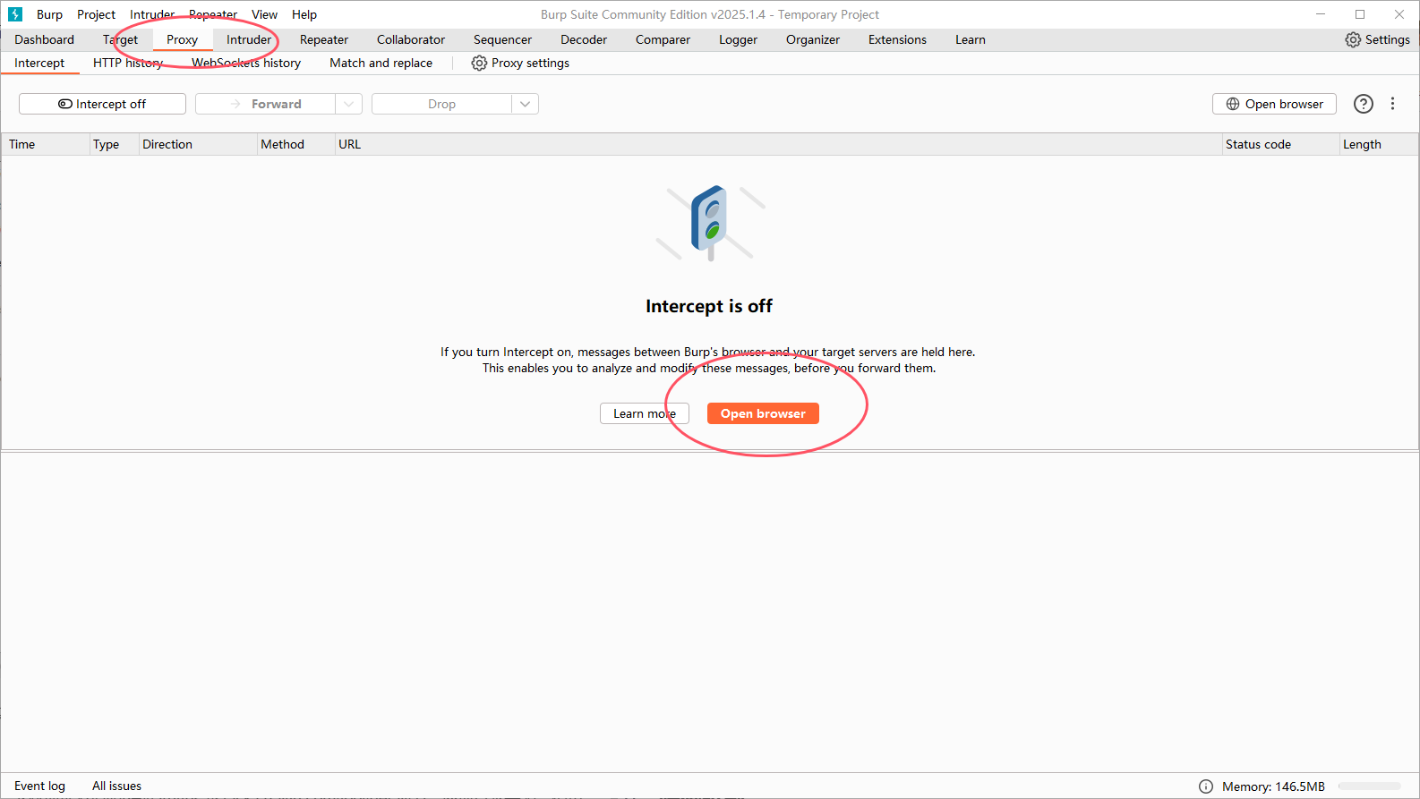
Task: Switch to the Repeater tab
Action: pyautogui.click(x=324, y=39)
